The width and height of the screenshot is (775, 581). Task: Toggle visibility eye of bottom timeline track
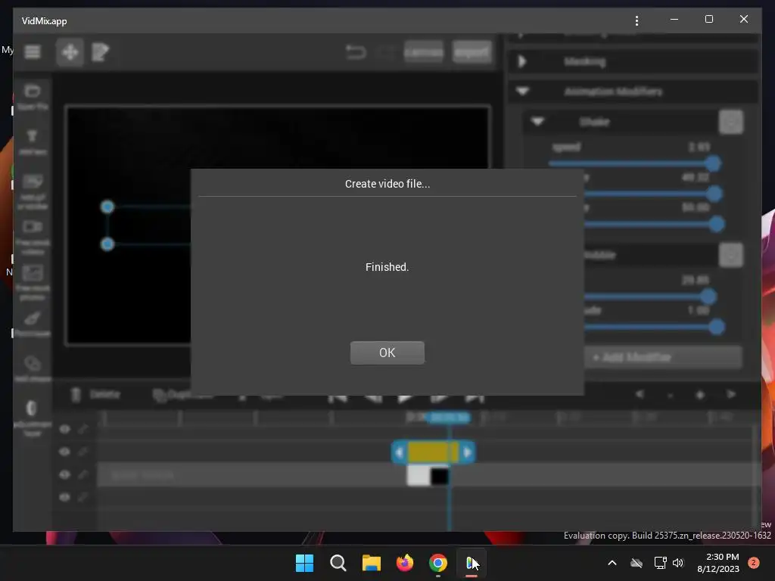coord(65,497)
